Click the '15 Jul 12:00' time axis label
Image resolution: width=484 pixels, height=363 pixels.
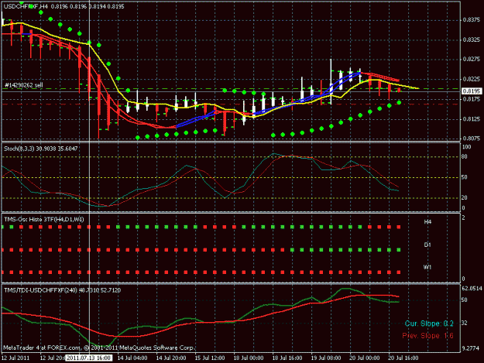pos(210,358)
